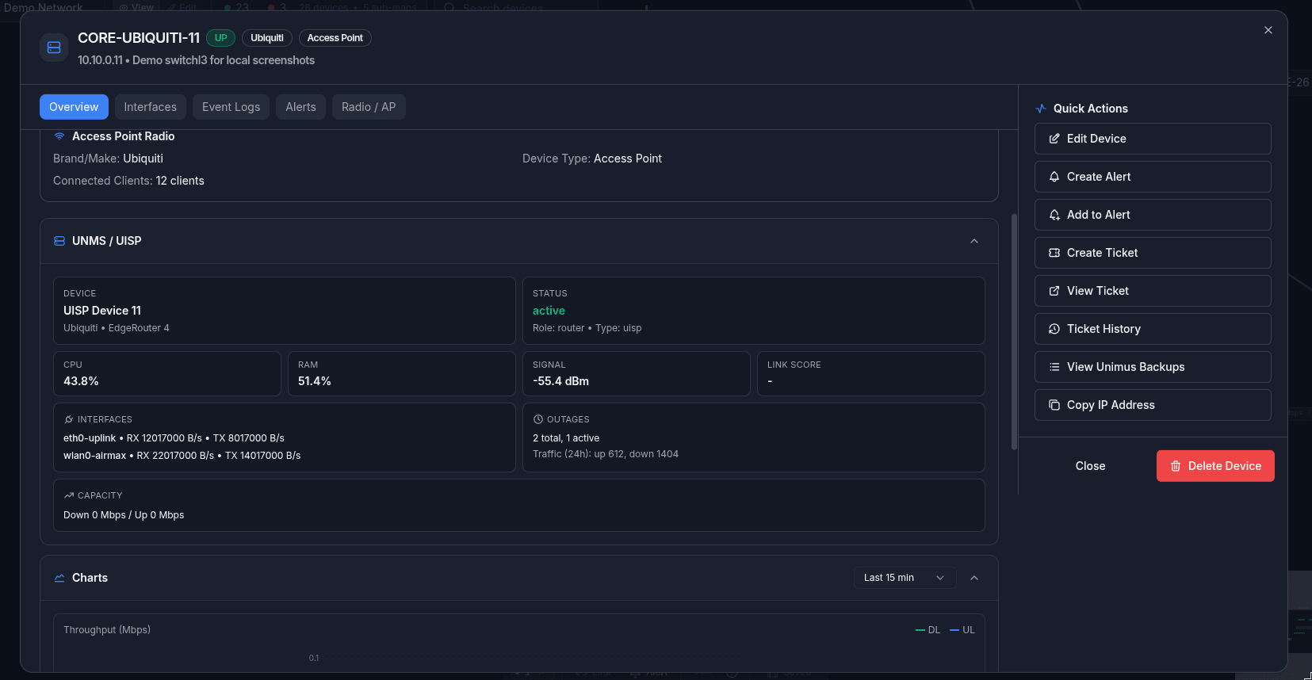Click the ticket icon on Create Ticket
Screen dimensions: 1312x680
(x=1054, y=253)
